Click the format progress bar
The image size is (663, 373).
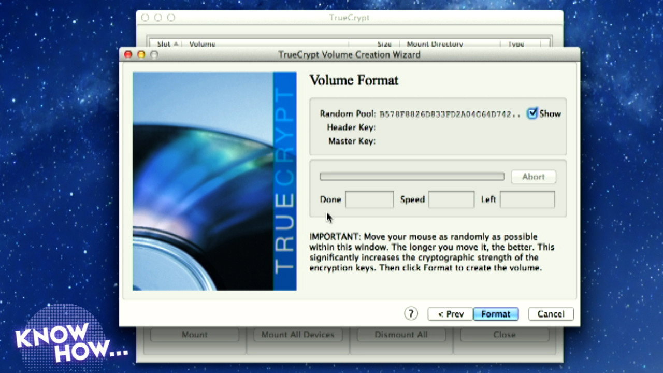pos(412,177)
